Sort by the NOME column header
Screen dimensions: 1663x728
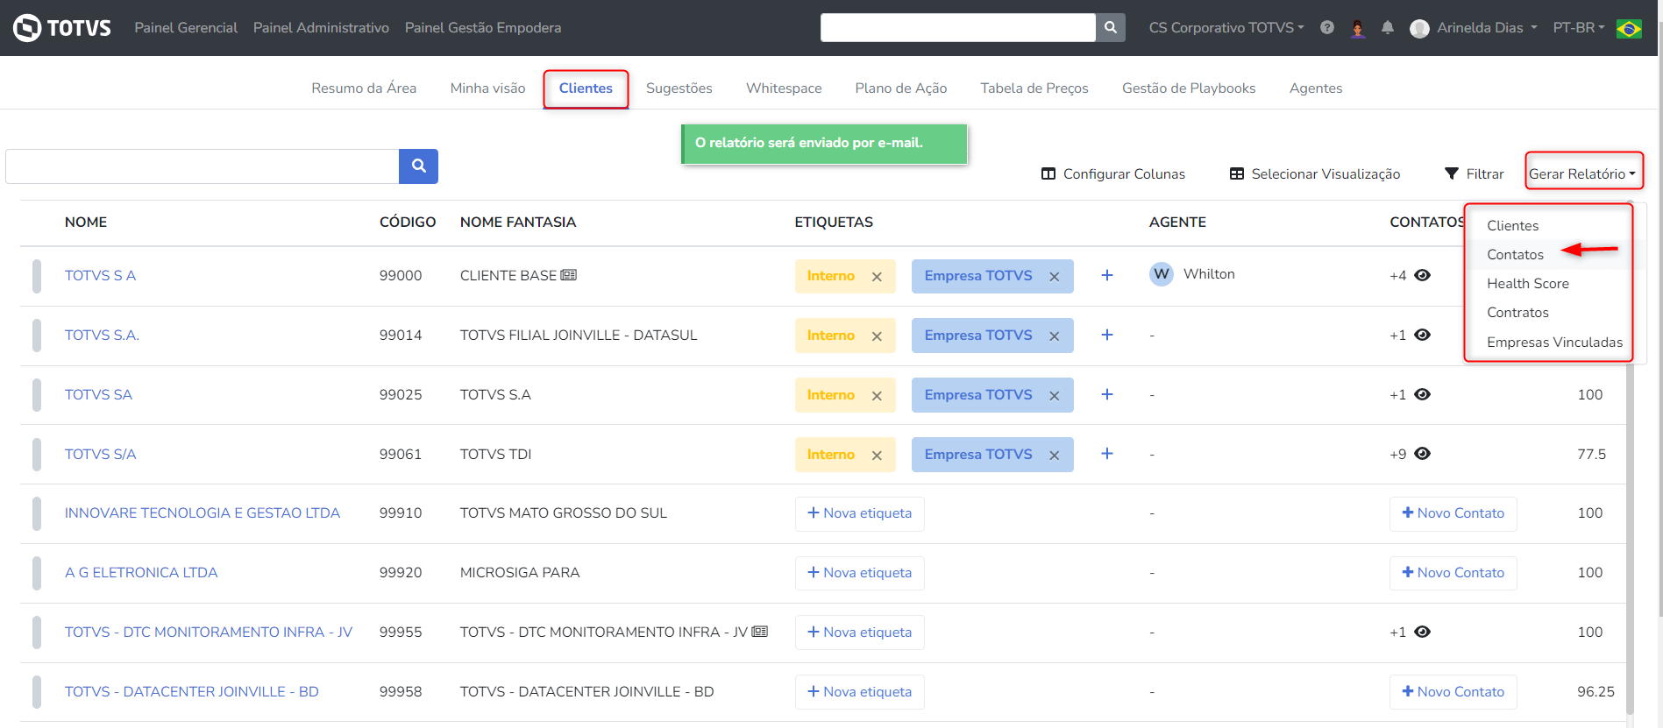click(86, 223)
